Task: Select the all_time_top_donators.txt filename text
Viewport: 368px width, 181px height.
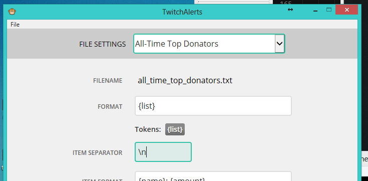Action: 185,81
